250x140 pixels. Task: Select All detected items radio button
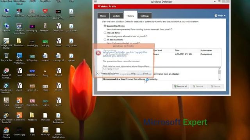105,40
